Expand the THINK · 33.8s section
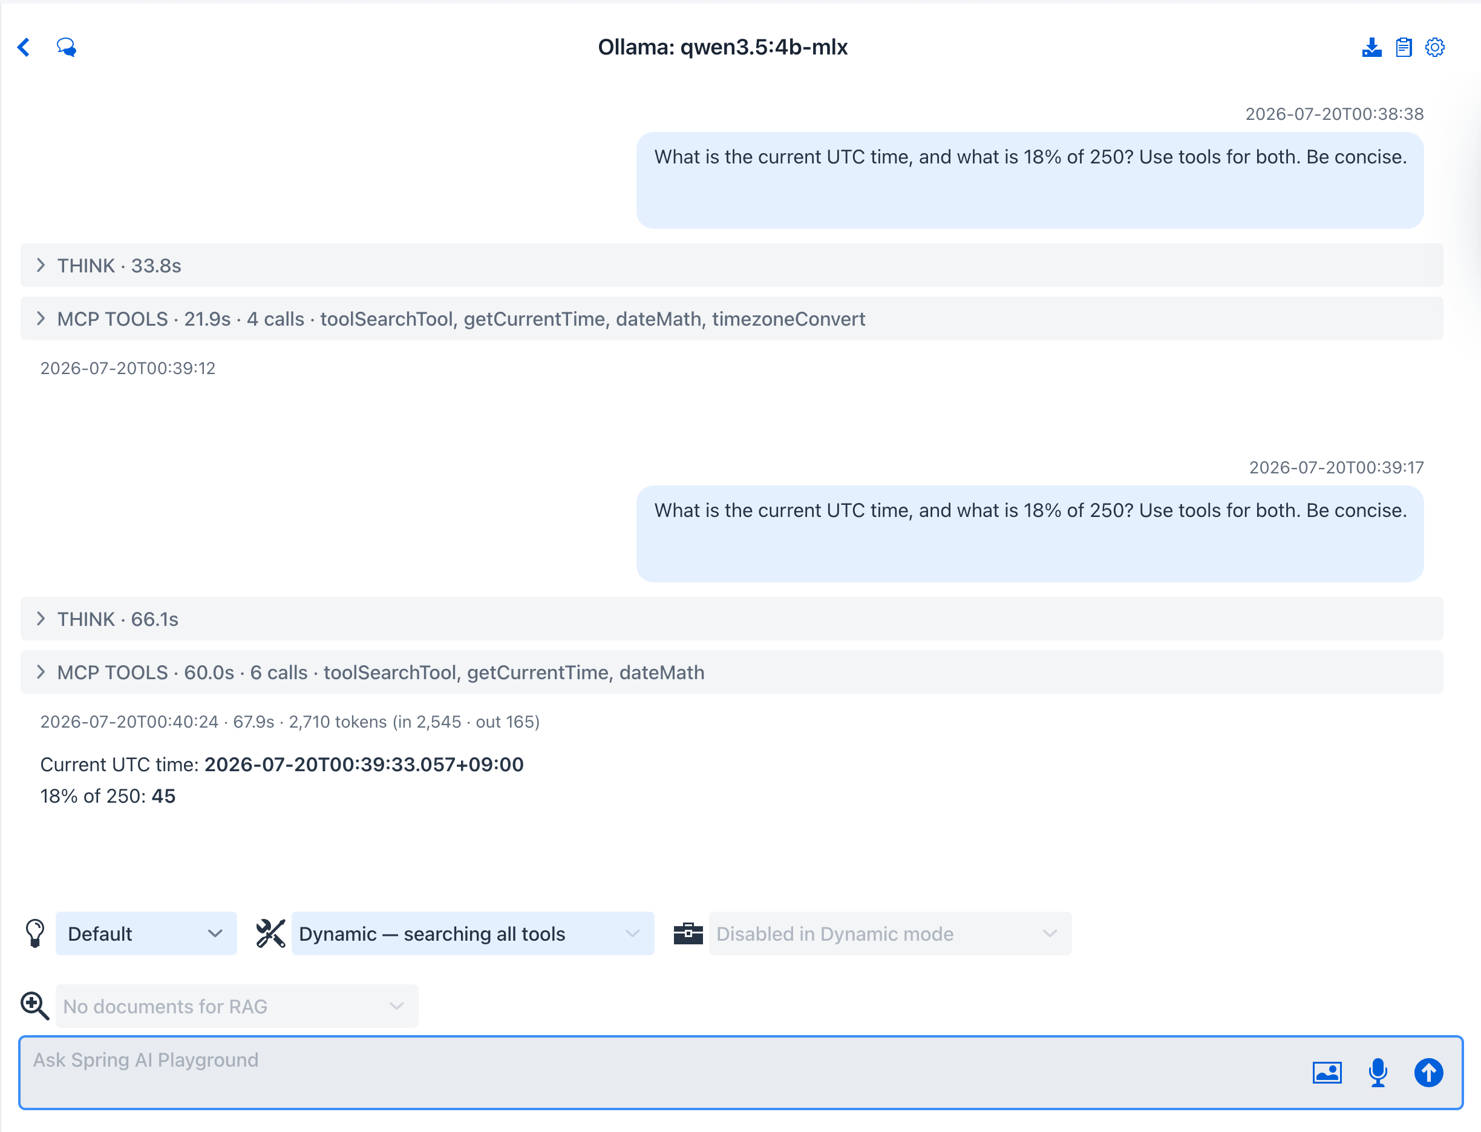The image size is (1481, 1132). tap(731, 266)
